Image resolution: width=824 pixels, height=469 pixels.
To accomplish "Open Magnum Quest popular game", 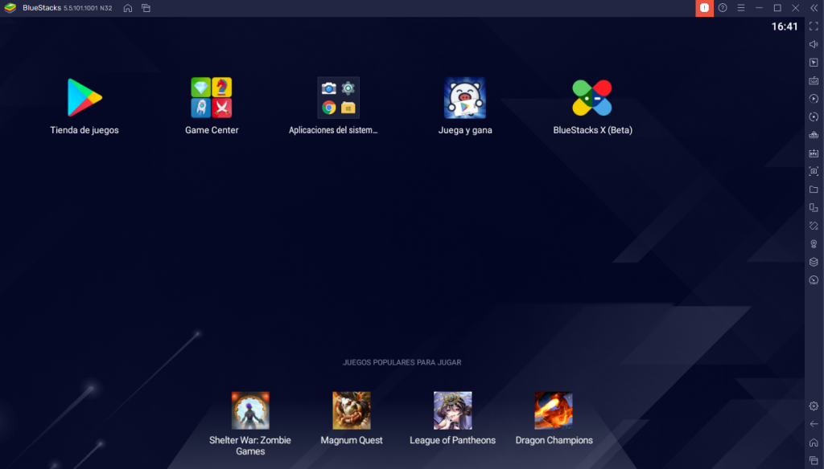I will [352, 411].
